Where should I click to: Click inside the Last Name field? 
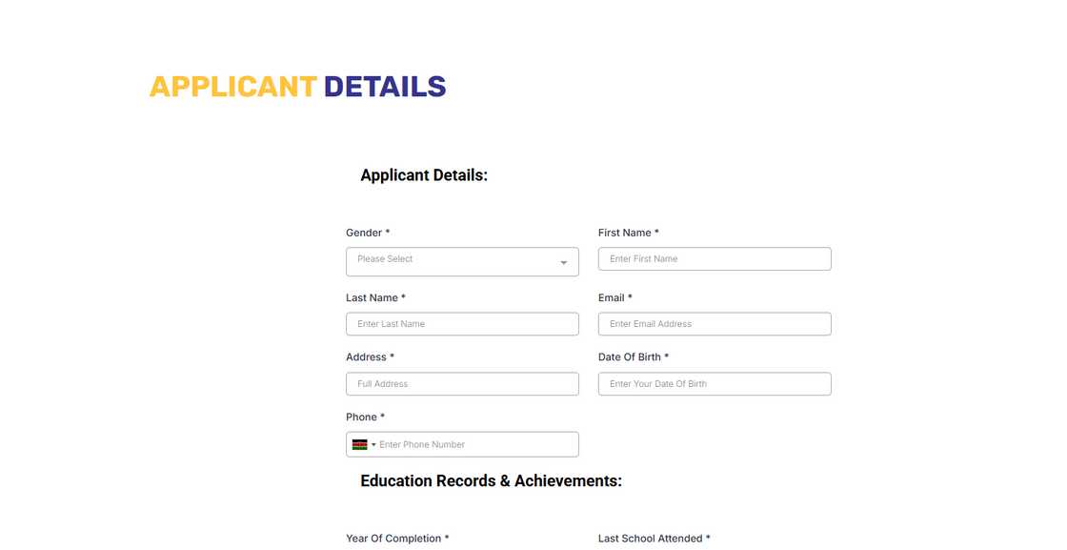coord(462,323)
